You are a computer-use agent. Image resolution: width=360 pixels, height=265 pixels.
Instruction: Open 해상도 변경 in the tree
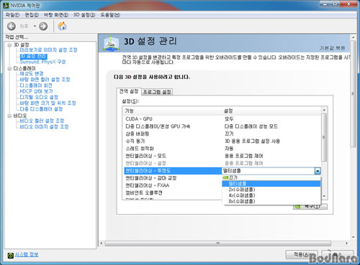32,73
